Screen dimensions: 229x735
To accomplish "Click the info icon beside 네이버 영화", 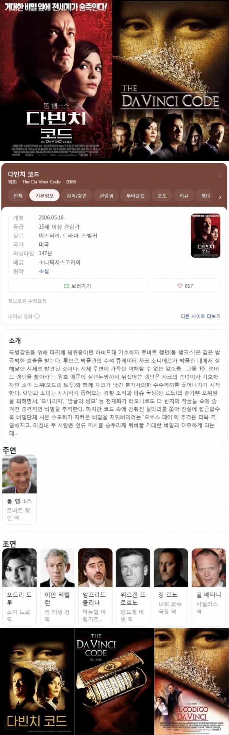I will click(x=37, y=316).
